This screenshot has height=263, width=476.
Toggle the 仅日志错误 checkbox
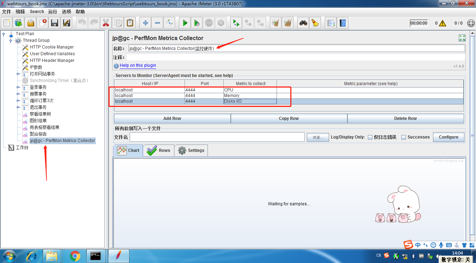(370, 137)
